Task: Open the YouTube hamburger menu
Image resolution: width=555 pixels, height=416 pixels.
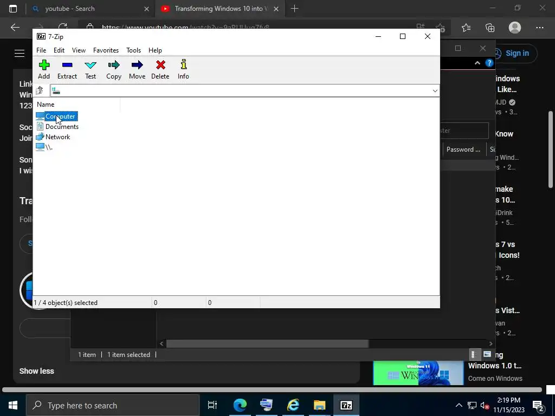Action: 20,54
